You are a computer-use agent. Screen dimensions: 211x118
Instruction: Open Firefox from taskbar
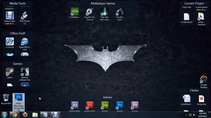pyautogui.click(x=25, y=115)
